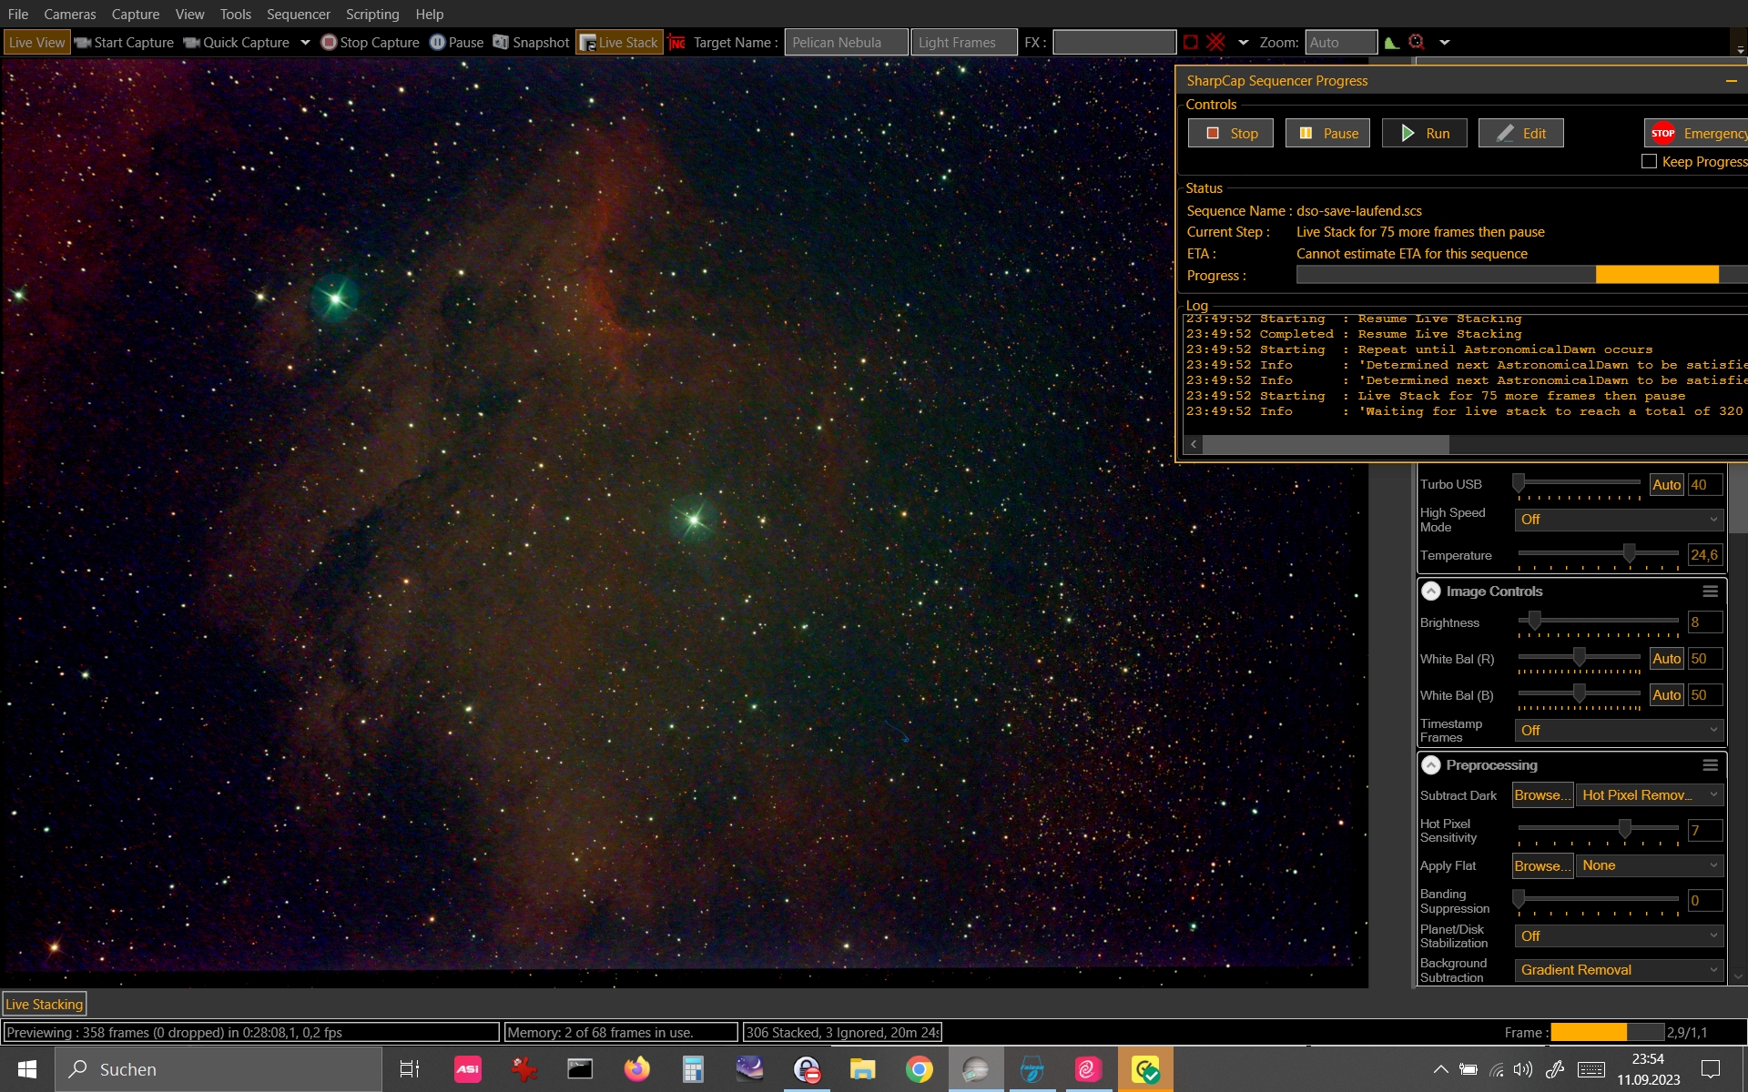Click the red INC icon before Target Name
This screenshot has height=1092, width=1748.
(x=676, y=43)
